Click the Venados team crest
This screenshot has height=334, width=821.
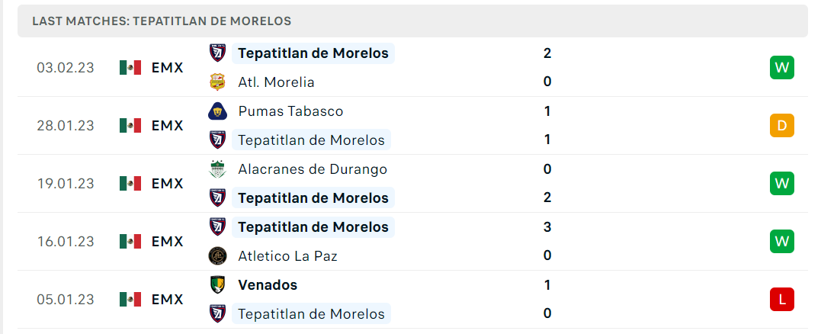[x=217, y=284]
